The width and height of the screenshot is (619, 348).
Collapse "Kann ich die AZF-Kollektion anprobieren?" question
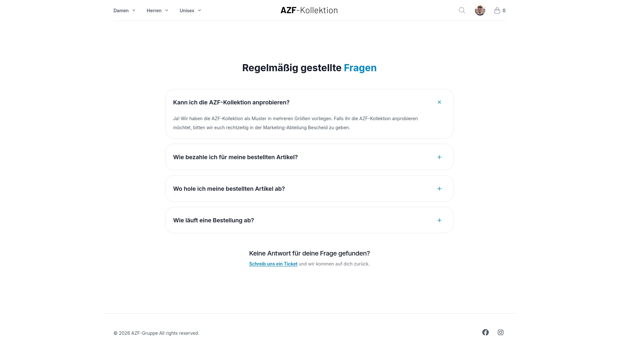[309, 102]
